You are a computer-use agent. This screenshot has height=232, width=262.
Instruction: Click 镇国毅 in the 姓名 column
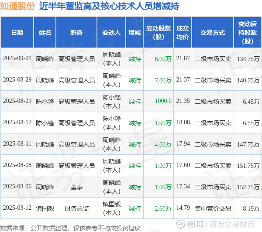tap(45, 208)
